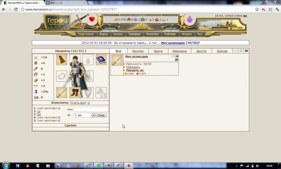Click the empty amulet slot
281x169 pixels.
tap(88, 60)
